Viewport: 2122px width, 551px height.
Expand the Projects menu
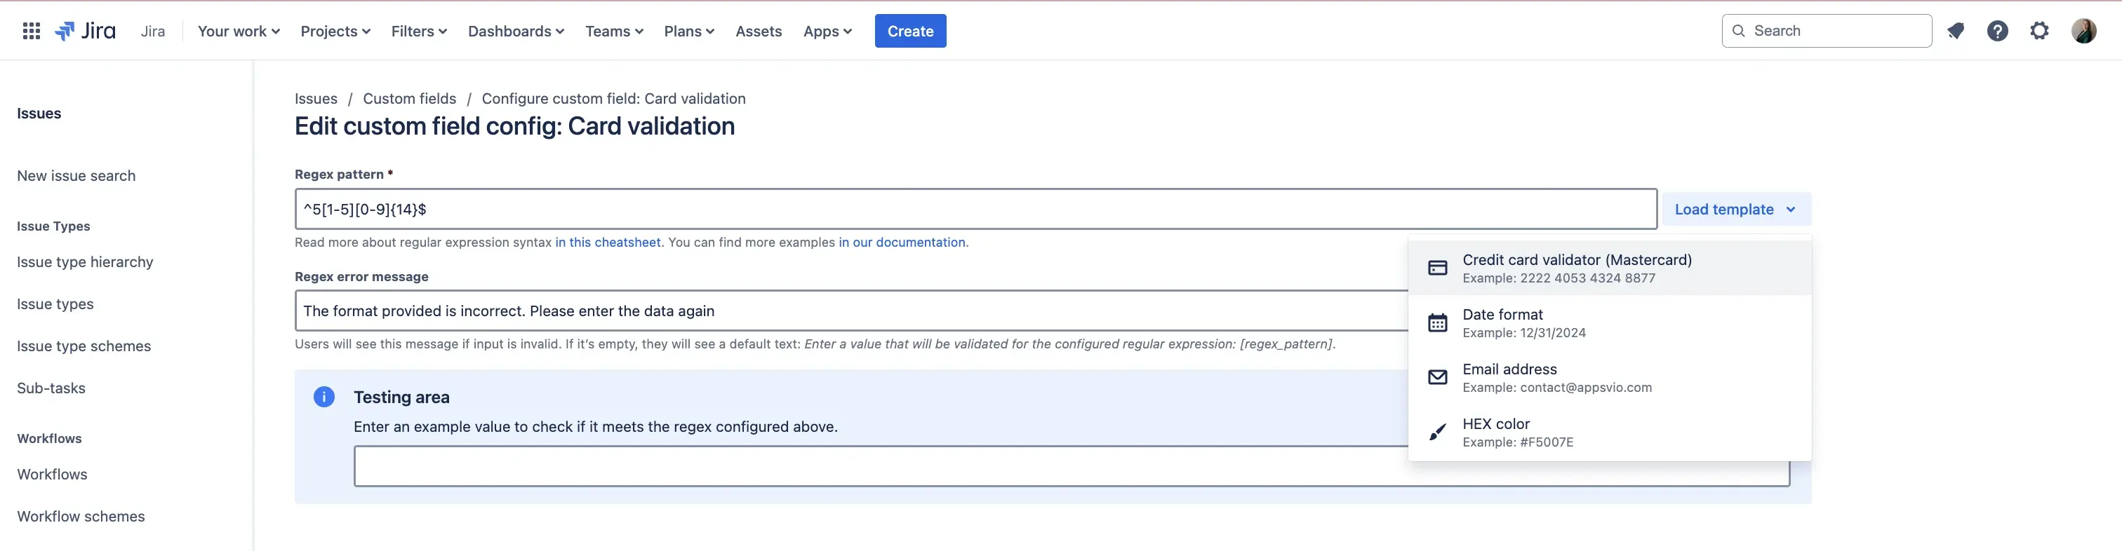pyautogui.click(x=335, y=32)
